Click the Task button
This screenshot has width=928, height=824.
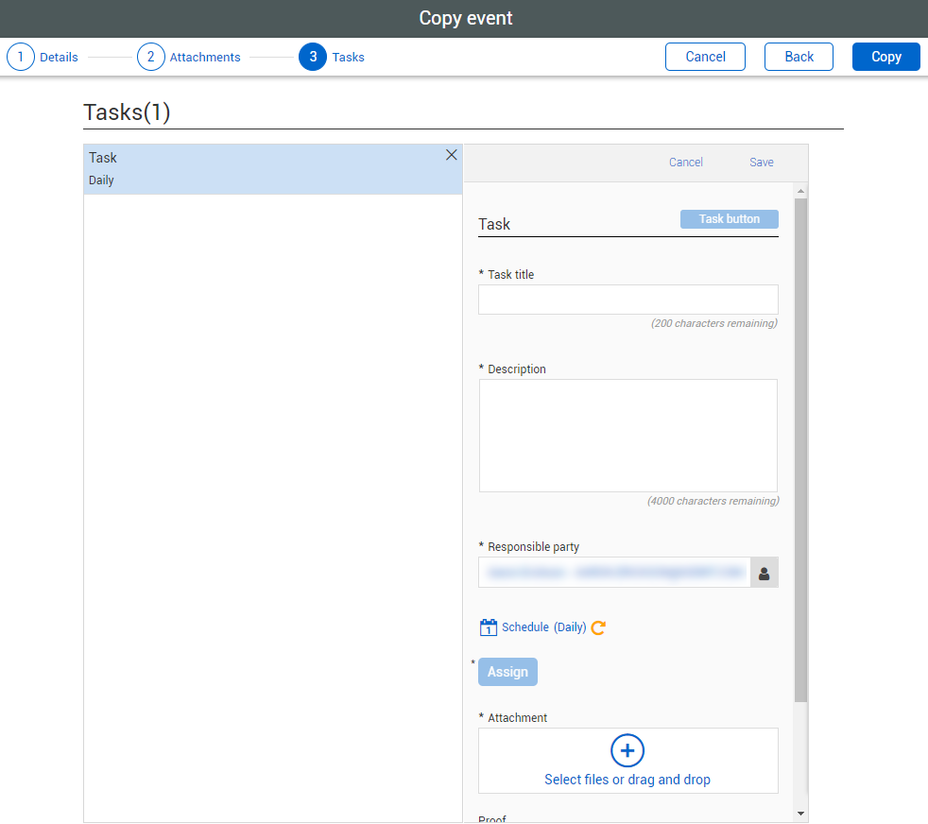click(730, 219)
